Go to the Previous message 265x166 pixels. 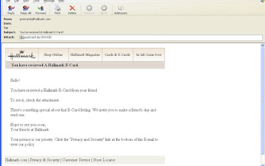pos(89,9)
